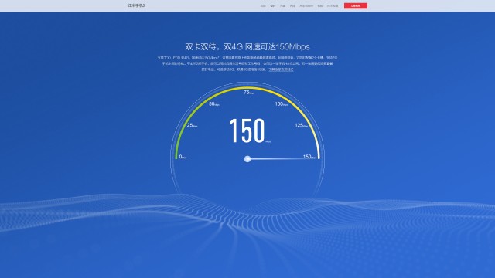Screen dimensions: 495x278
Task: Click the 125 Mbps gauge label
Action: point(301,125)
